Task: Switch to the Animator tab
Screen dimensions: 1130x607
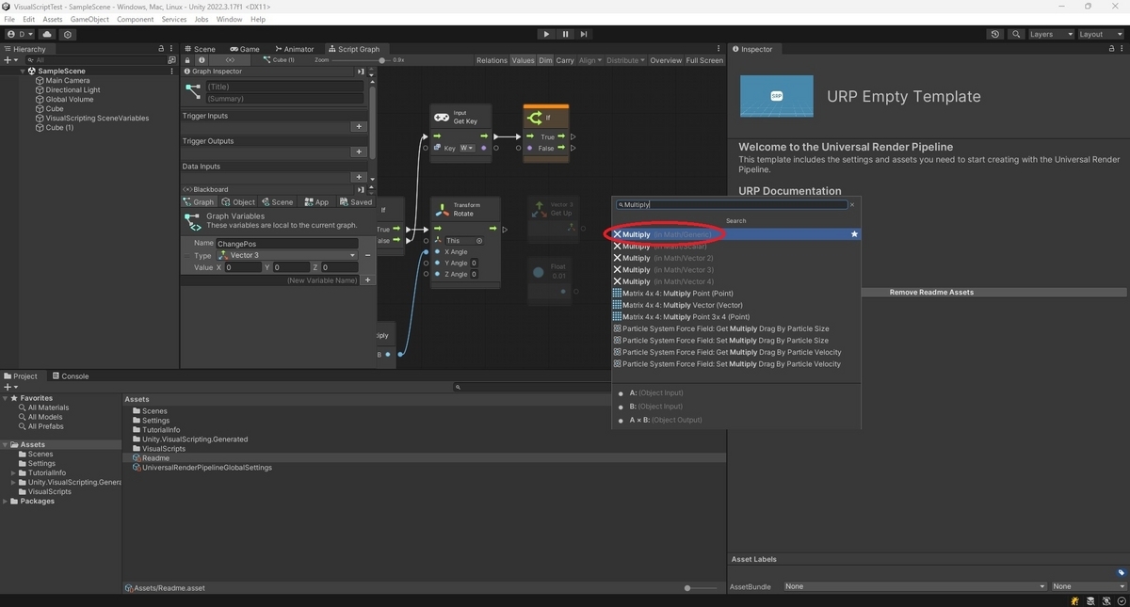Action: click(x=294, y=49)
